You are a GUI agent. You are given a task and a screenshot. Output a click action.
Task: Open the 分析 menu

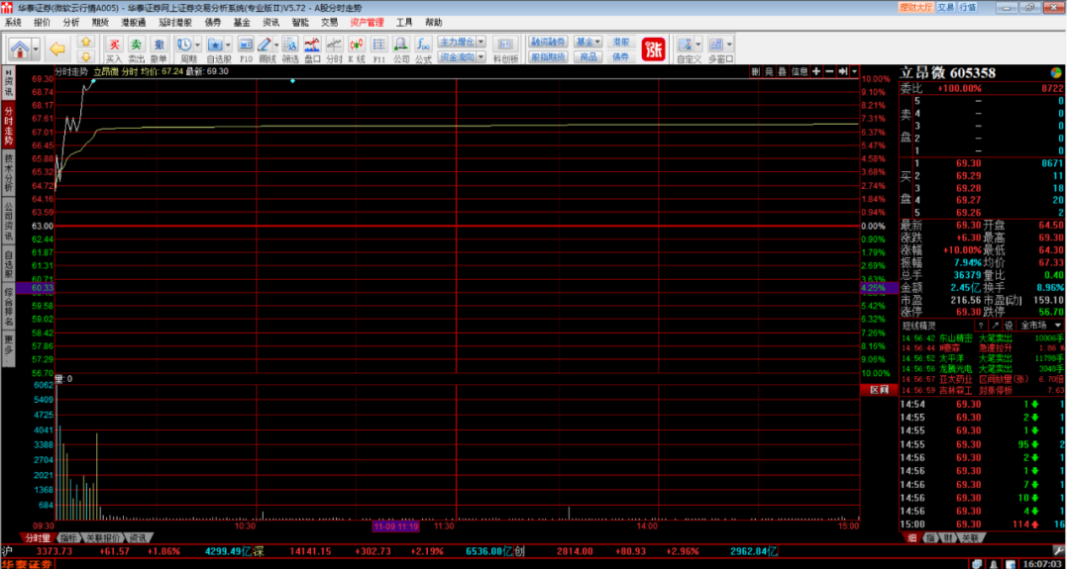pyautogui.click(x=71, y=23)
